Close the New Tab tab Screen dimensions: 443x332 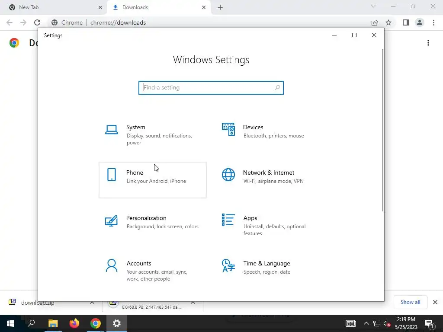100,7
